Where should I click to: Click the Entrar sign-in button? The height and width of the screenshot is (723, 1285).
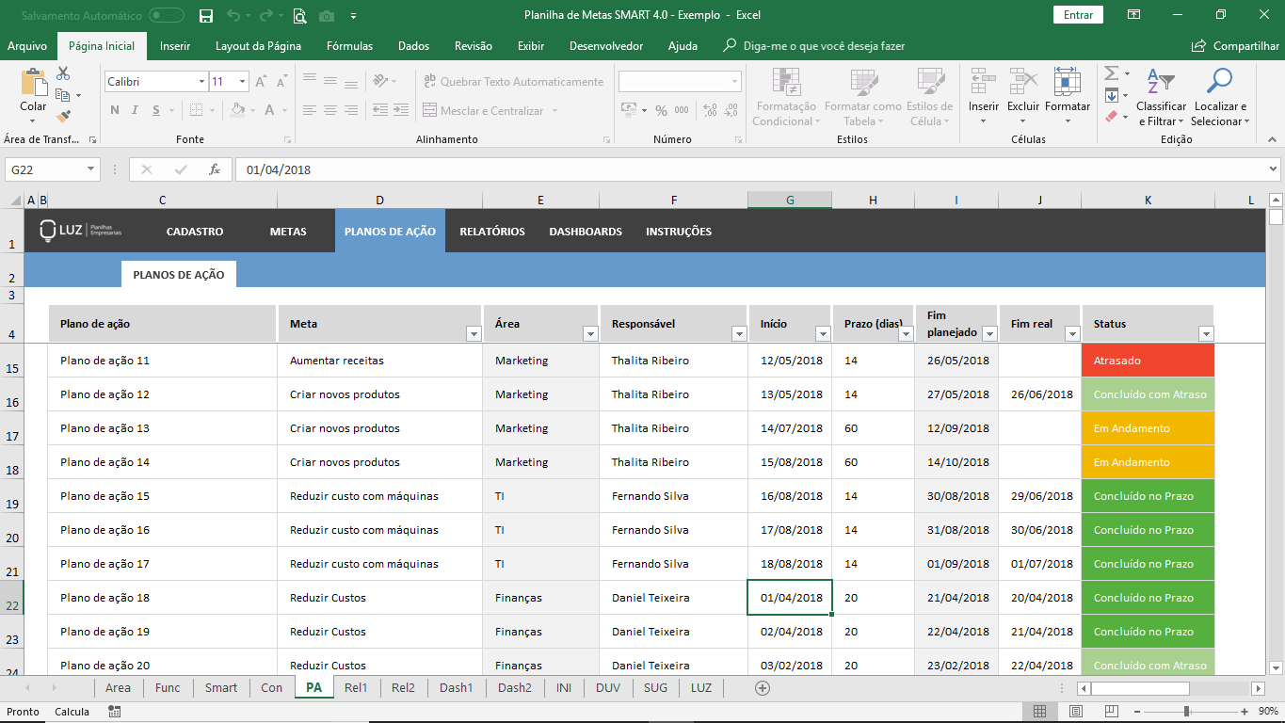1078,15
